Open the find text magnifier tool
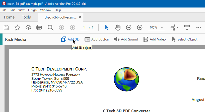The height and width of the screenshot is (112, 205). tap(50, 27)
